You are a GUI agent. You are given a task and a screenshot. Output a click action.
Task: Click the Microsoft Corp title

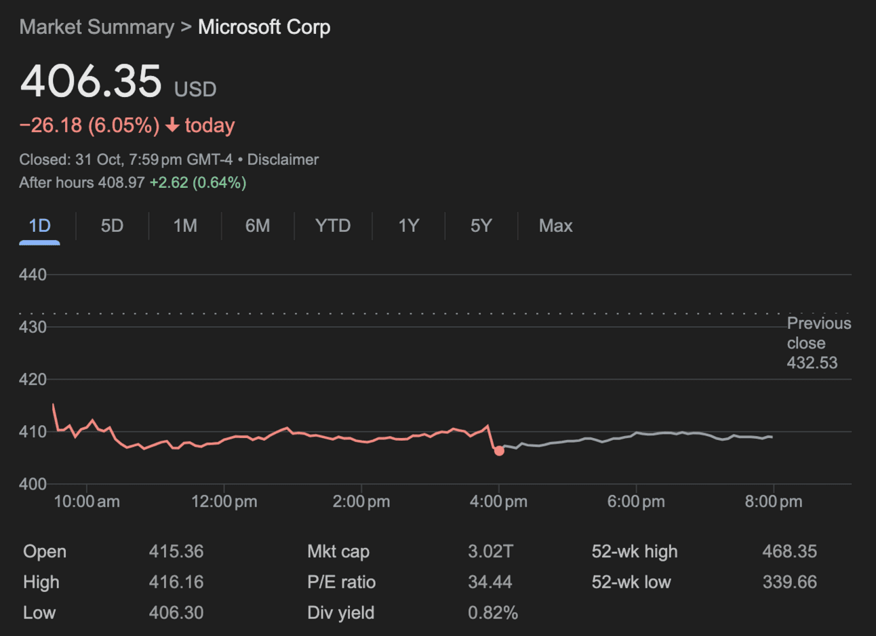coord(264,27)
